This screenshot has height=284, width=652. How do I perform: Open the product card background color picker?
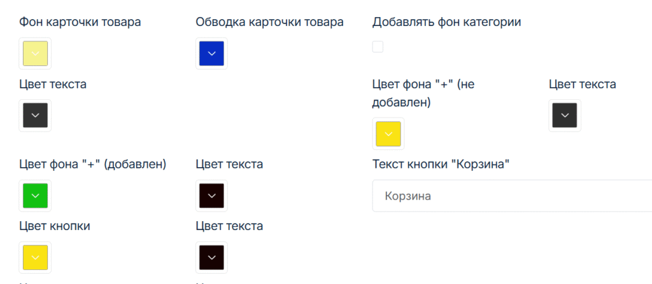click(36, 53)
